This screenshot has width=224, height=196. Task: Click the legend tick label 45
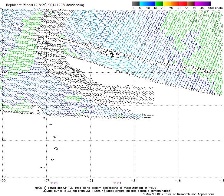pos(202,8)
